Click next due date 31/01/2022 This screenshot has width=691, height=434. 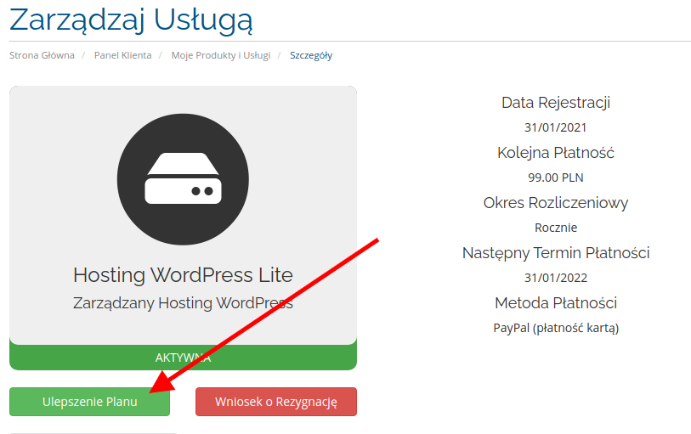[x=556, y=278]
